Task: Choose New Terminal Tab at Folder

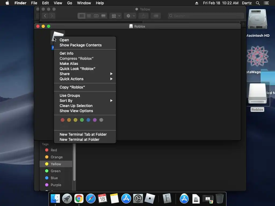Action: coord(85,134)
